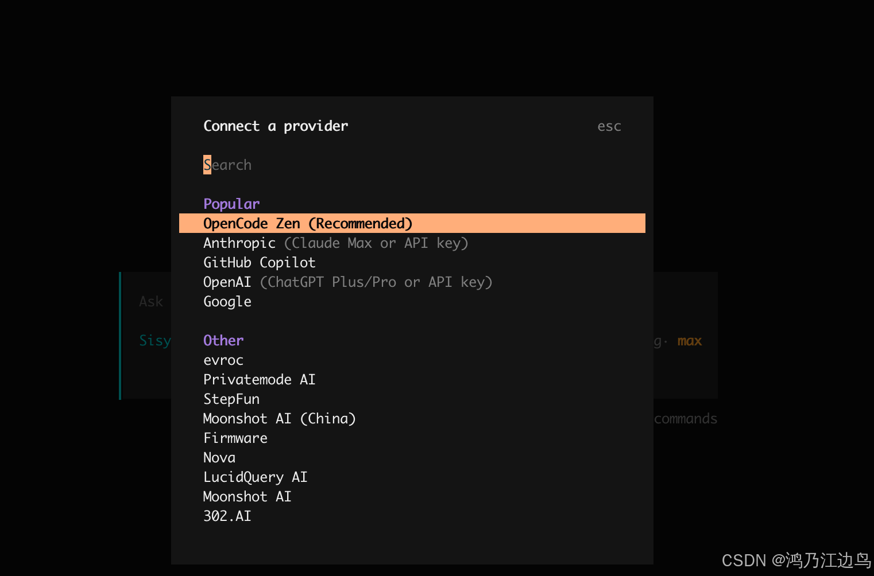
Task: Select OpenCode Zen (Recommended) provider
Action: point(412,223)
